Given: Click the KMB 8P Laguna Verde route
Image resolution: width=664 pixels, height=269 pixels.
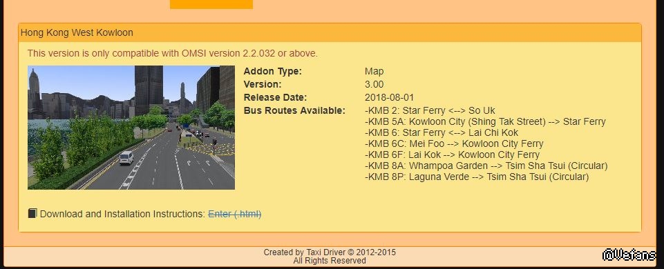Looking at the screenshot, I should pyautogui.click(x=477, y=177).
